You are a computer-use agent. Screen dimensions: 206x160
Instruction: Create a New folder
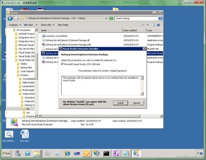(63, 25)
